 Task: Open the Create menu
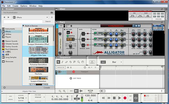click(15, 6)
